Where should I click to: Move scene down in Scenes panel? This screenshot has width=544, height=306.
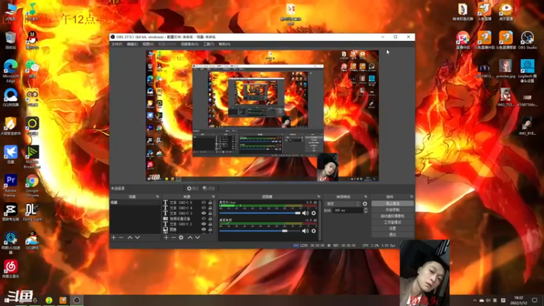coord(137,237)
